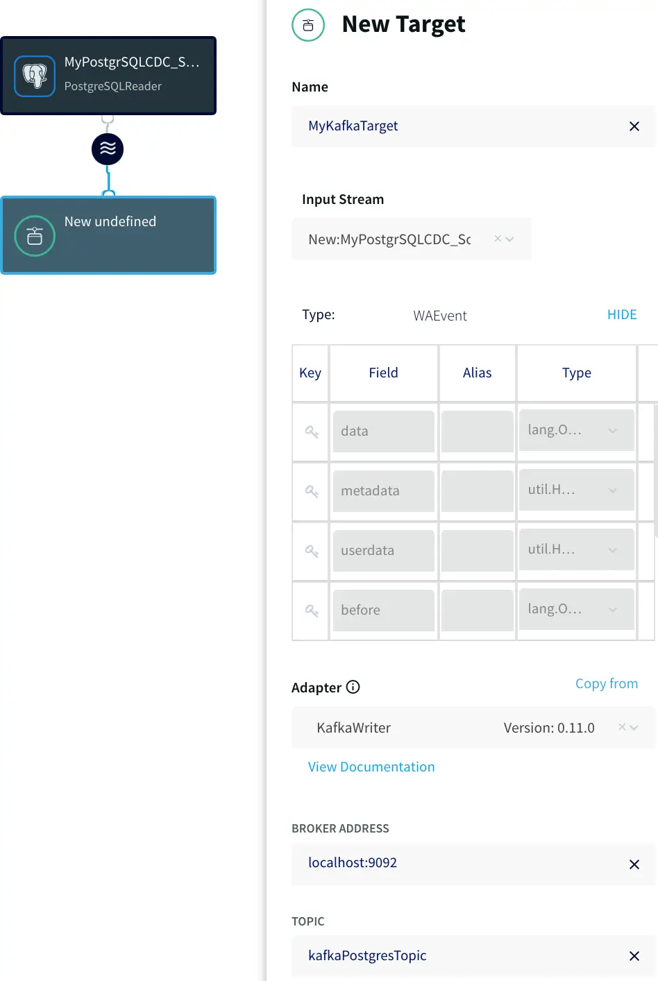
Task: Clear the kafkaPostgresTopic topic value
Action: tap(634, 956)
